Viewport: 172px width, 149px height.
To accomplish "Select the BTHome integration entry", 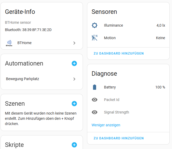I will coord(24,43).
